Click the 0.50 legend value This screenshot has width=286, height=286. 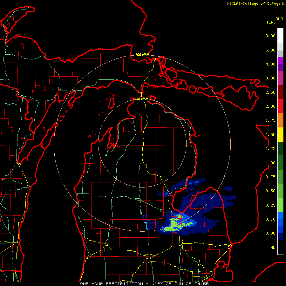click(x=270, y=191)
